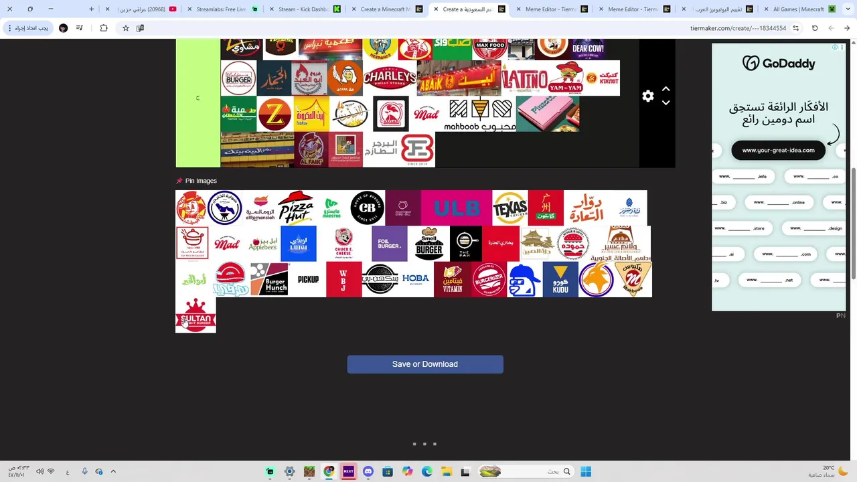Pick The Pan logo

coord(466,244)
